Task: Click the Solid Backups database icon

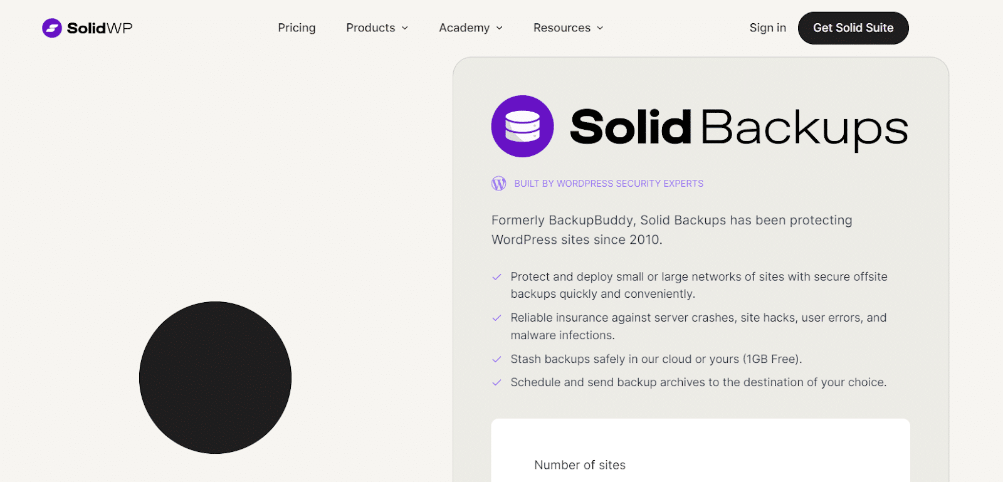Action: [x=522, y=126]
